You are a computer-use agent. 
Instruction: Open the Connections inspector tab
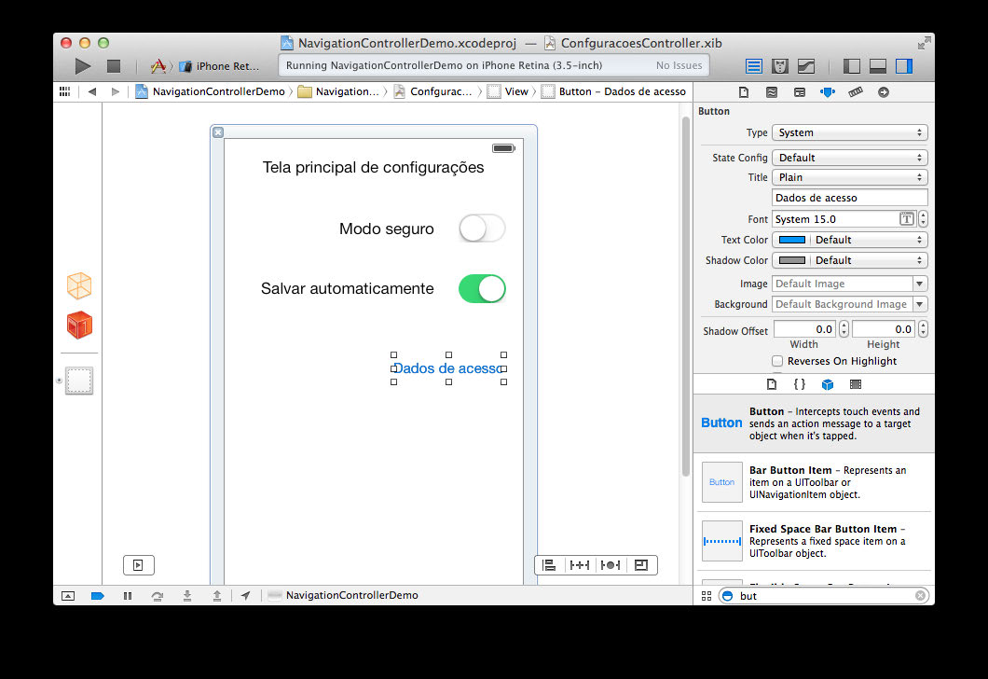(x=884, y=92)
